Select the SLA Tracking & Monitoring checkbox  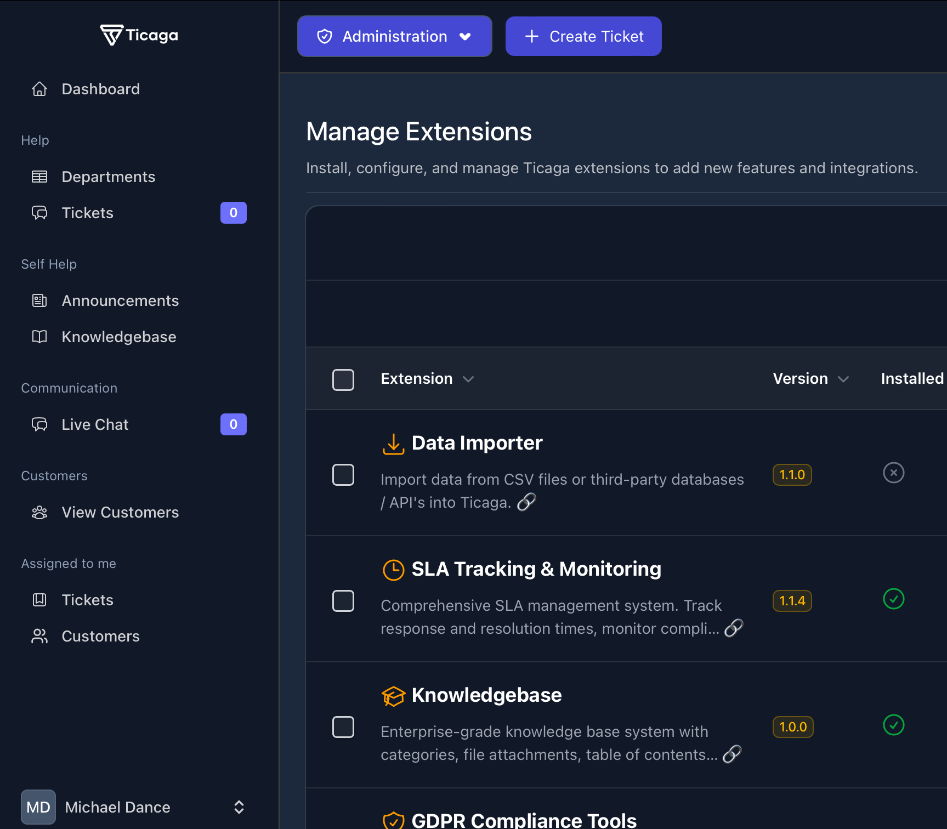click(343, 601)
